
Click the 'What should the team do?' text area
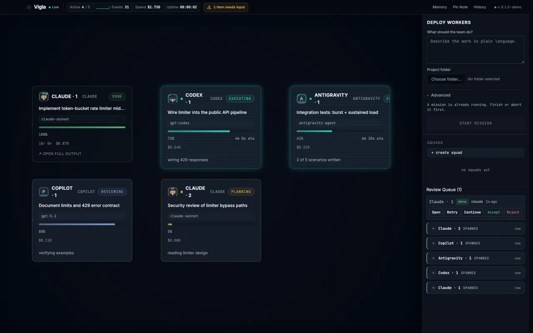(476, 50)
